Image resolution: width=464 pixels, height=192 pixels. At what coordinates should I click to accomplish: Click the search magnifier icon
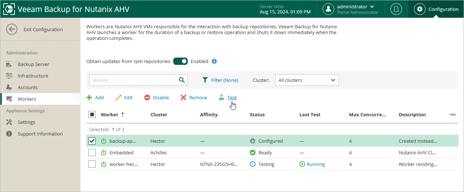pos(182,80)
